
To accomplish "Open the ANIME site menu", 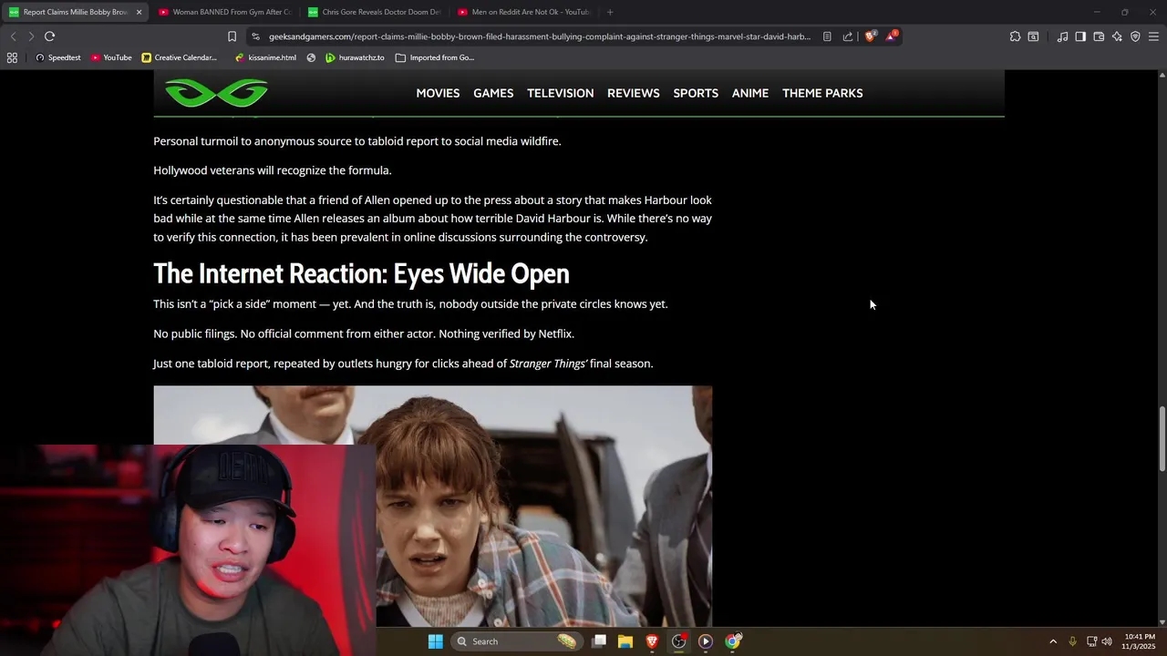I will (x=750, y=93).
